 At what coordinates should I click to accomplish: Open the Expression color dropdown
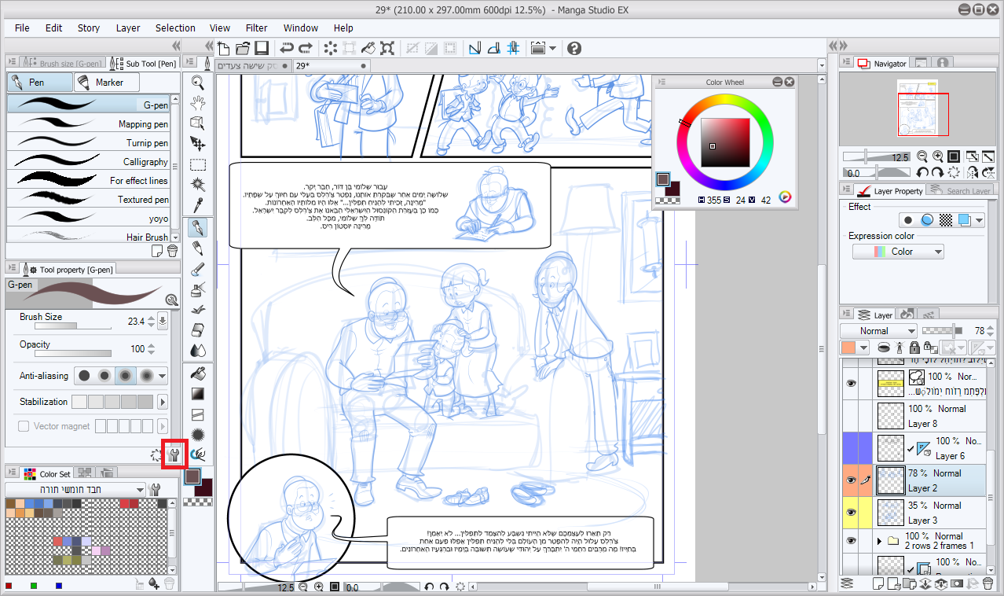click(898, 252)
